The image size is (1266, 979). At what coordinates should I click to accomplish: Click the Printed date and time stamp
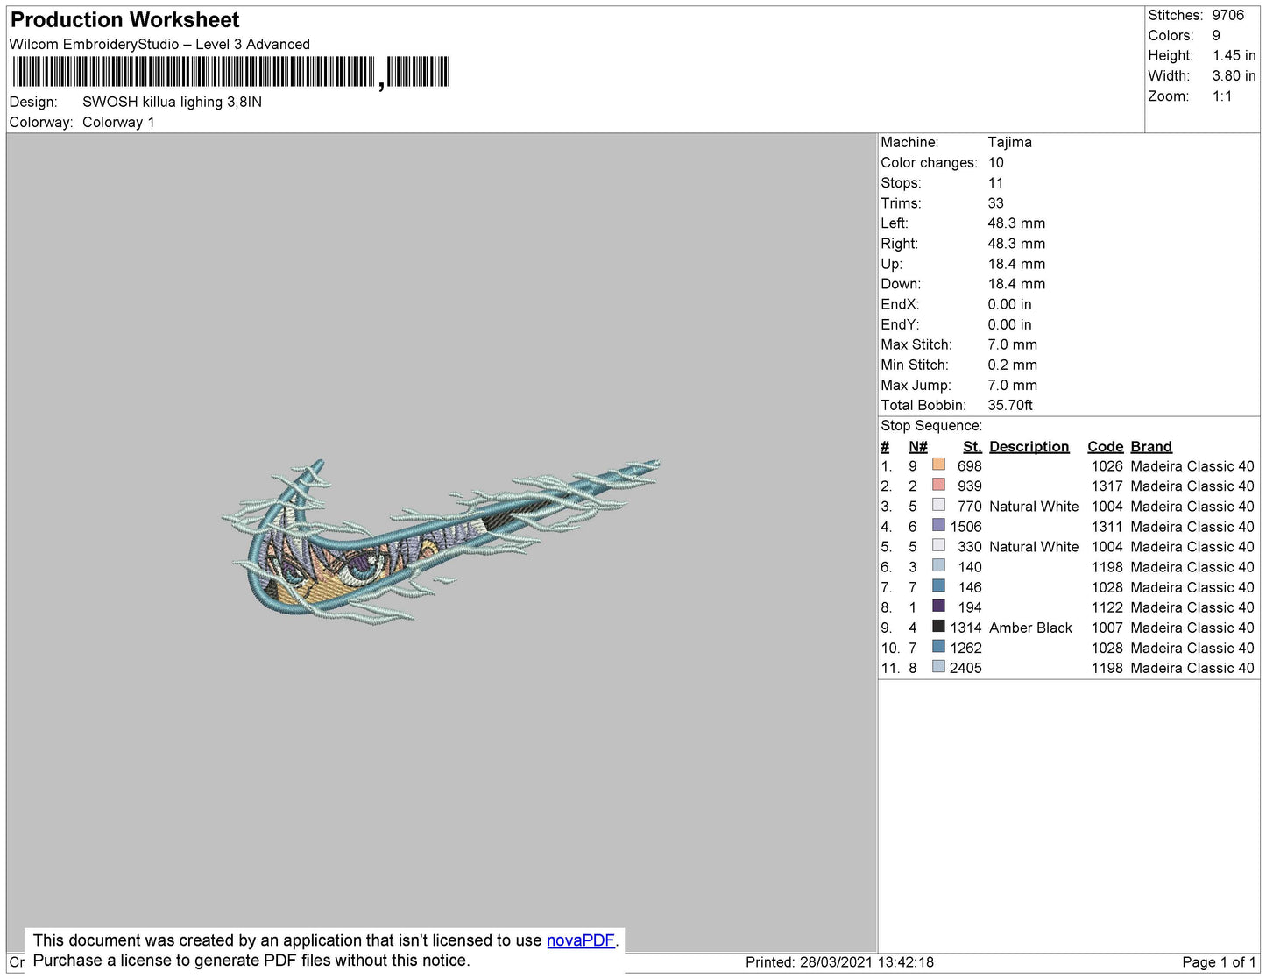pyautogui.click(x=839, y=961)
